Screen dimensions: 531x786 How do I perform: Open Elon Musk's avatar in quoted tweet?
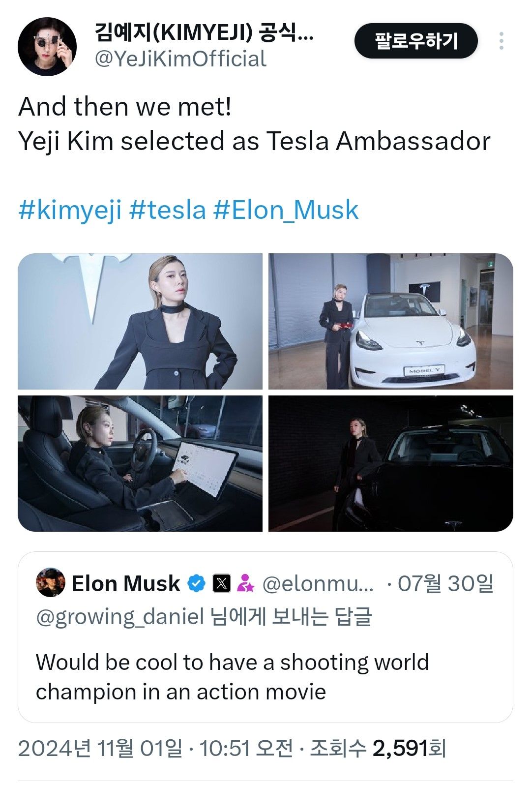pos(51,583)
